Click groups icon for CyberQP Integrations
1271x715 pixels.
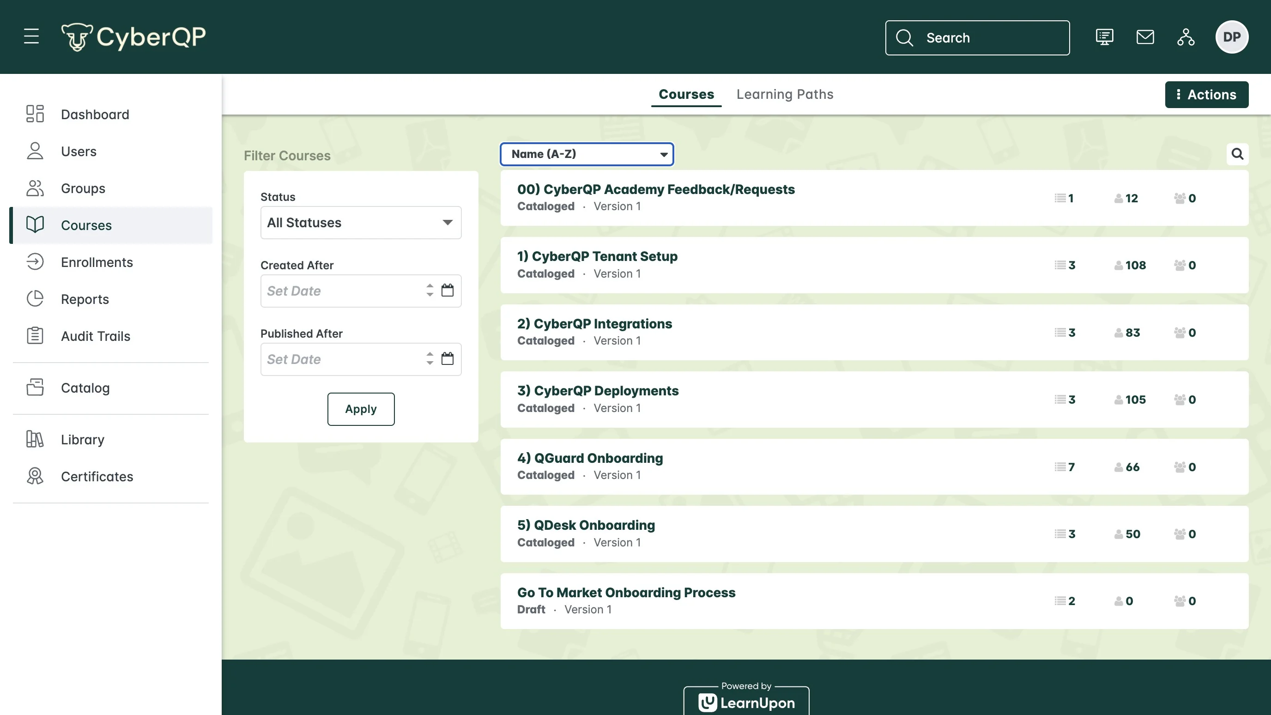[x=1180, y=333]
